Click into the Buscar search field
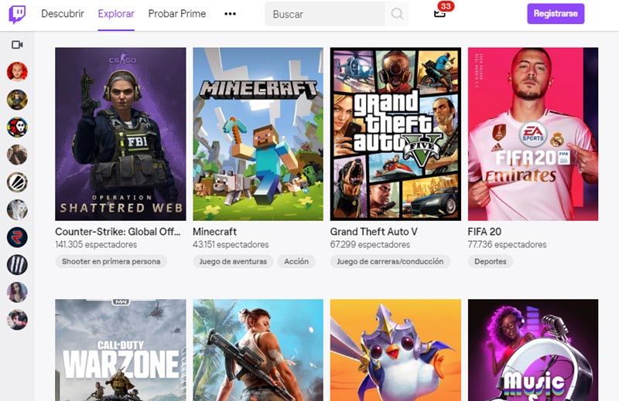The height and width of the screenshot is (401, 619). 325,14
